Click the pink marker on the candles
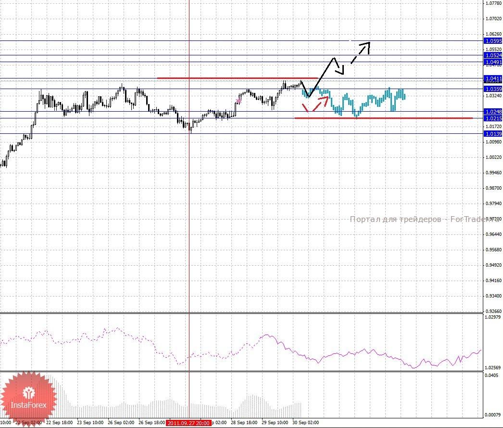Image resolution: width=503 pixels, height=428 pixels. 238,100
